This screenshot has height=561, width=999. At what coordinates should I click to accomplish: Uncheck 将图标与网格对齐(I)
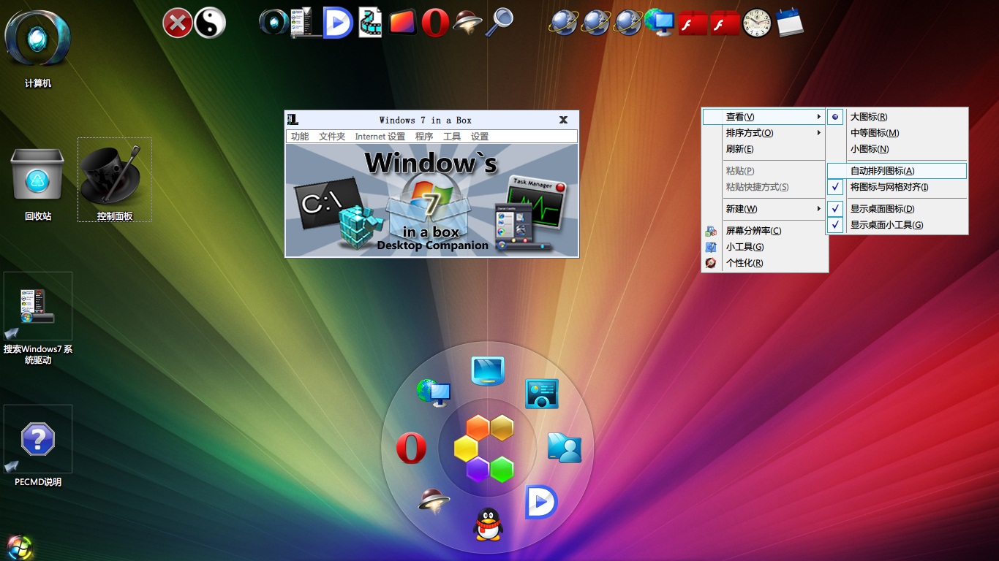[897, 187]
